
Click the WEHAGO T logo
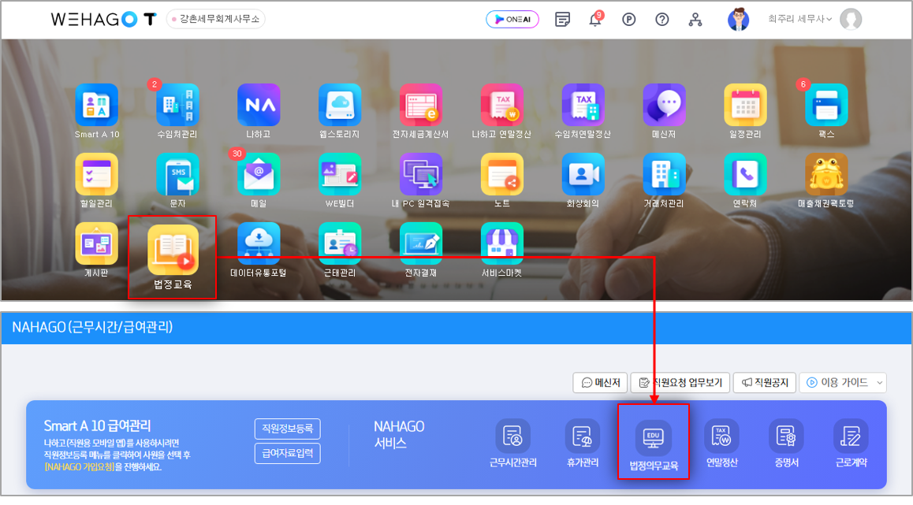(103, 20)
